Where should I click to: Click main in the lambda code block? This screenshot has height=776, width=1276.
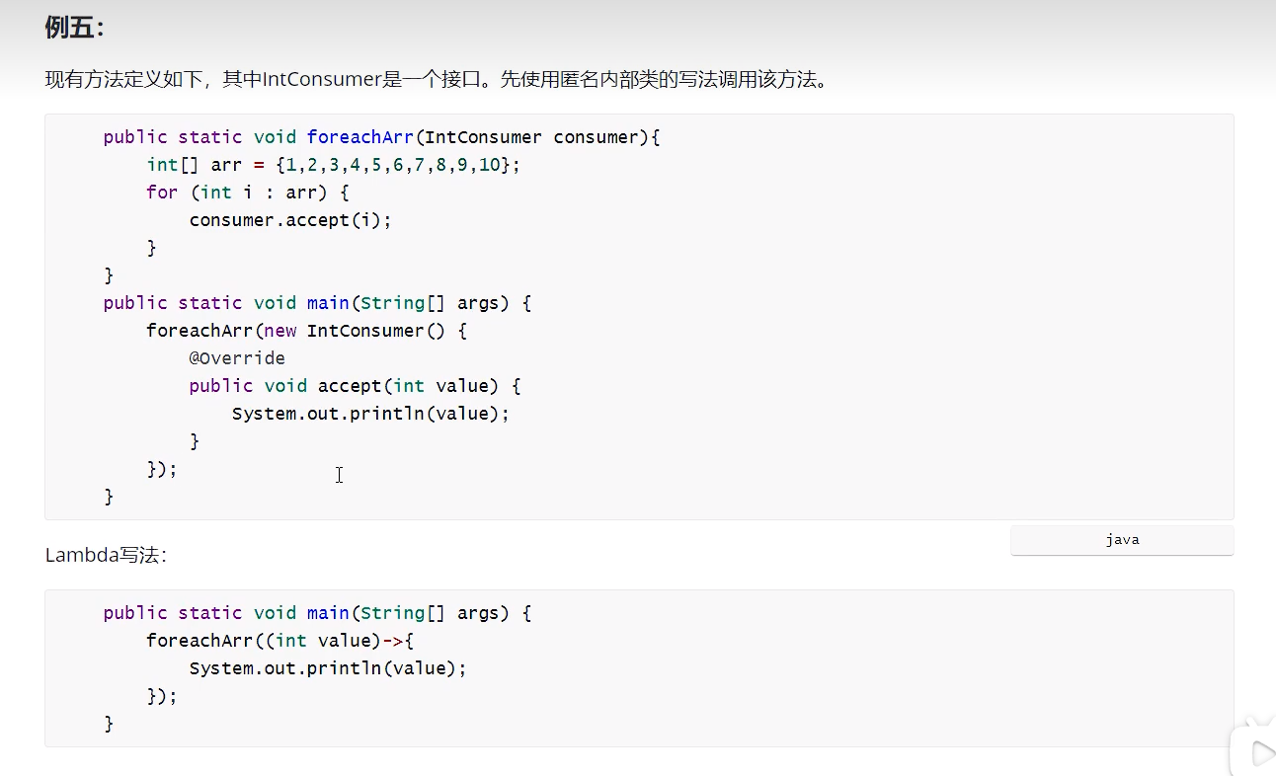pos(328,613)
